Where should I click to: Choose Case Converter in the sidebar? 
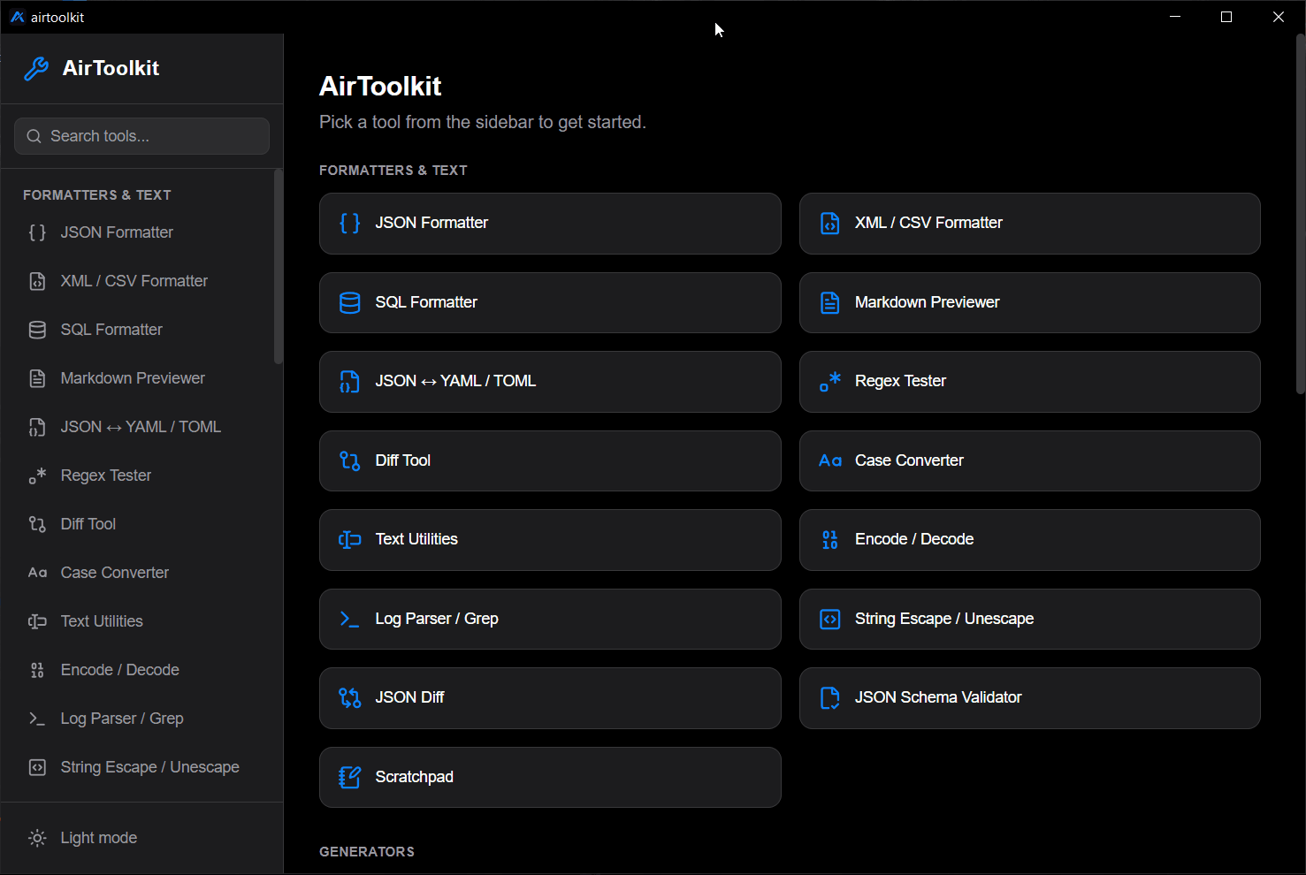click(141, 573)
